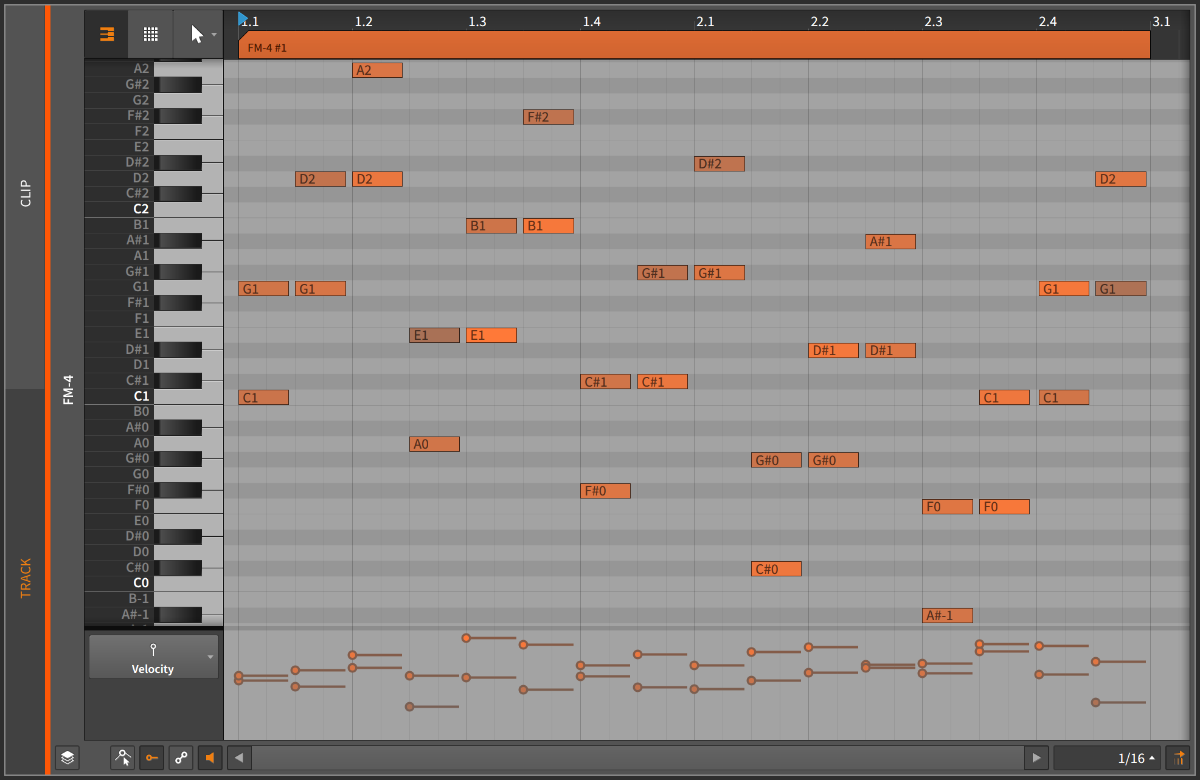Screen dimensions: 1200x780
Task: Open the 1/16 grid resolution selector
Action: tap(1131, 758)
